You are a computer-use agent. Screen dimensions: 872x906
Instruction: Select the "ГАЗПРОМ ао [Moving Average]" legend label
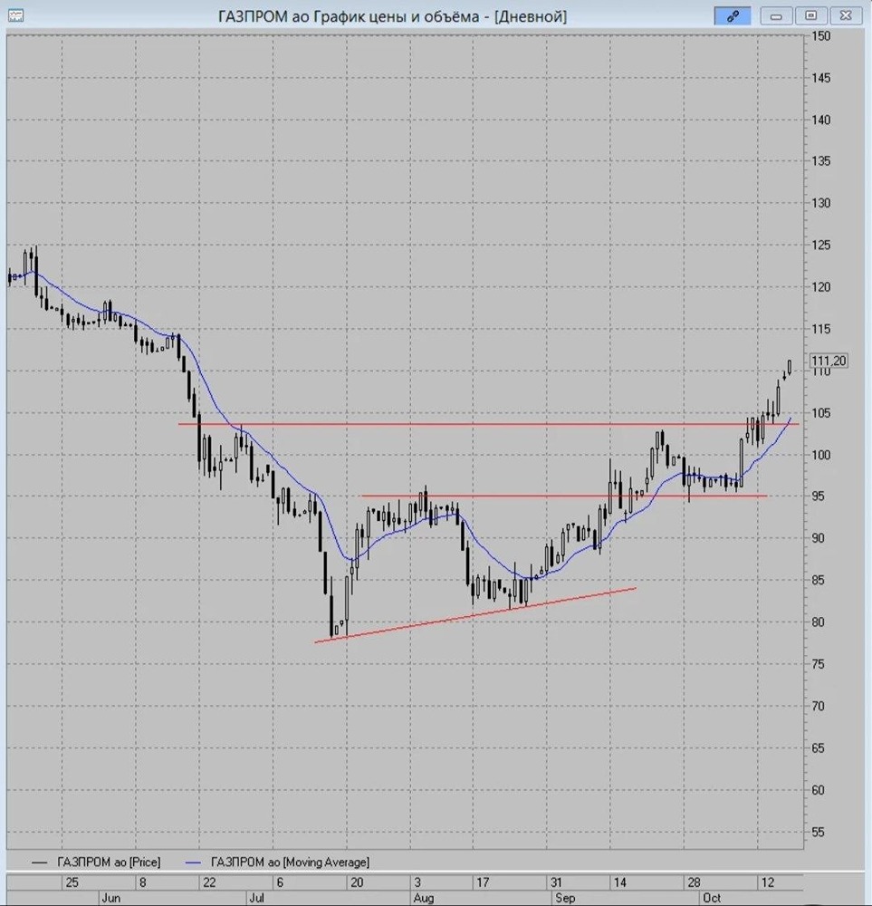click(x=290, y=863)
